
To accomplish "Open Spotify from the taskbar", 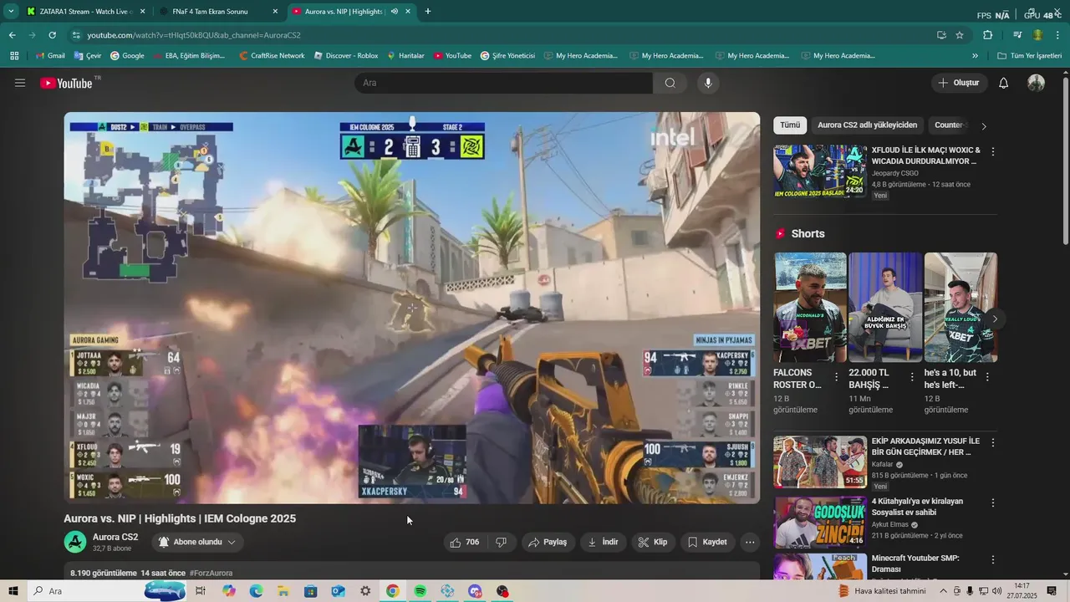I will click(420, 591).
